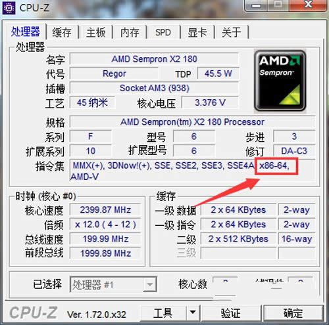The height and width of the screenshot is (325, 329).
Task: Click the core voltage value 3.376 V
Action: [210, 102]
